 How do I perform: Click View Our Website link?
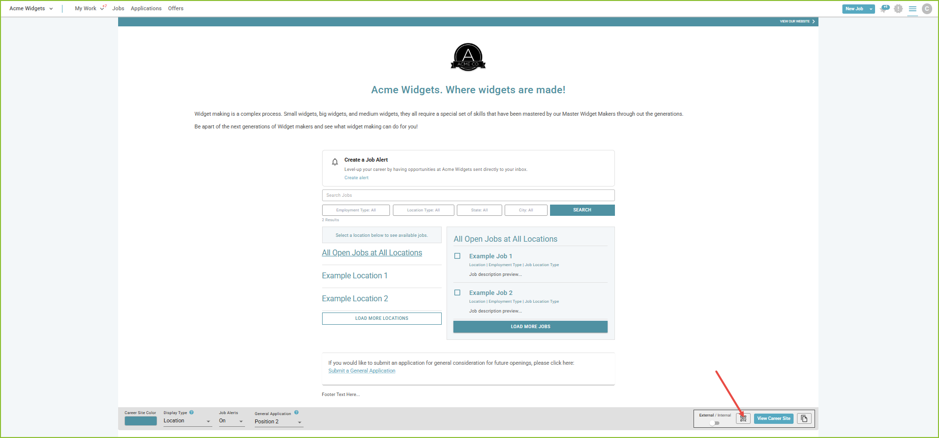click(797, 21)
